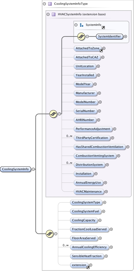Collapse the HVACSystemInfo extension base box
This screenshot has height=271, width=134.
48,14
